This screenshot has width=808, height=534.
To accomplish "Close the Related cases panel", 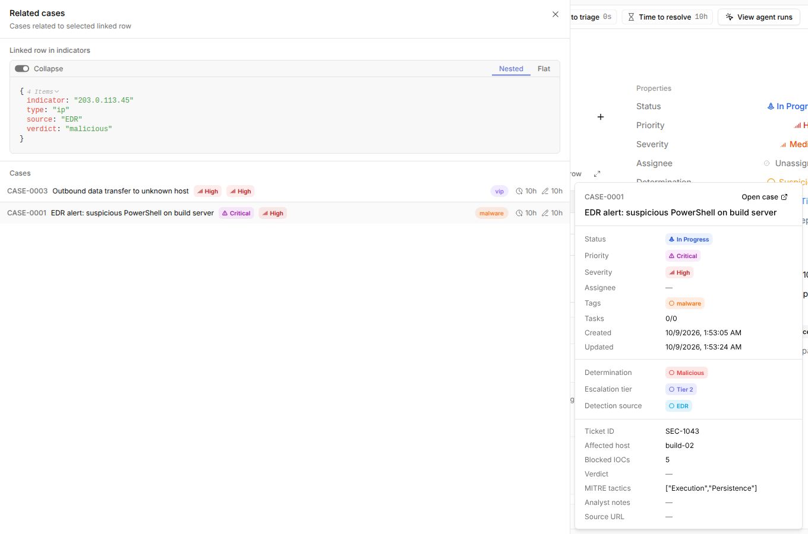I will click(x=555, y=14).
